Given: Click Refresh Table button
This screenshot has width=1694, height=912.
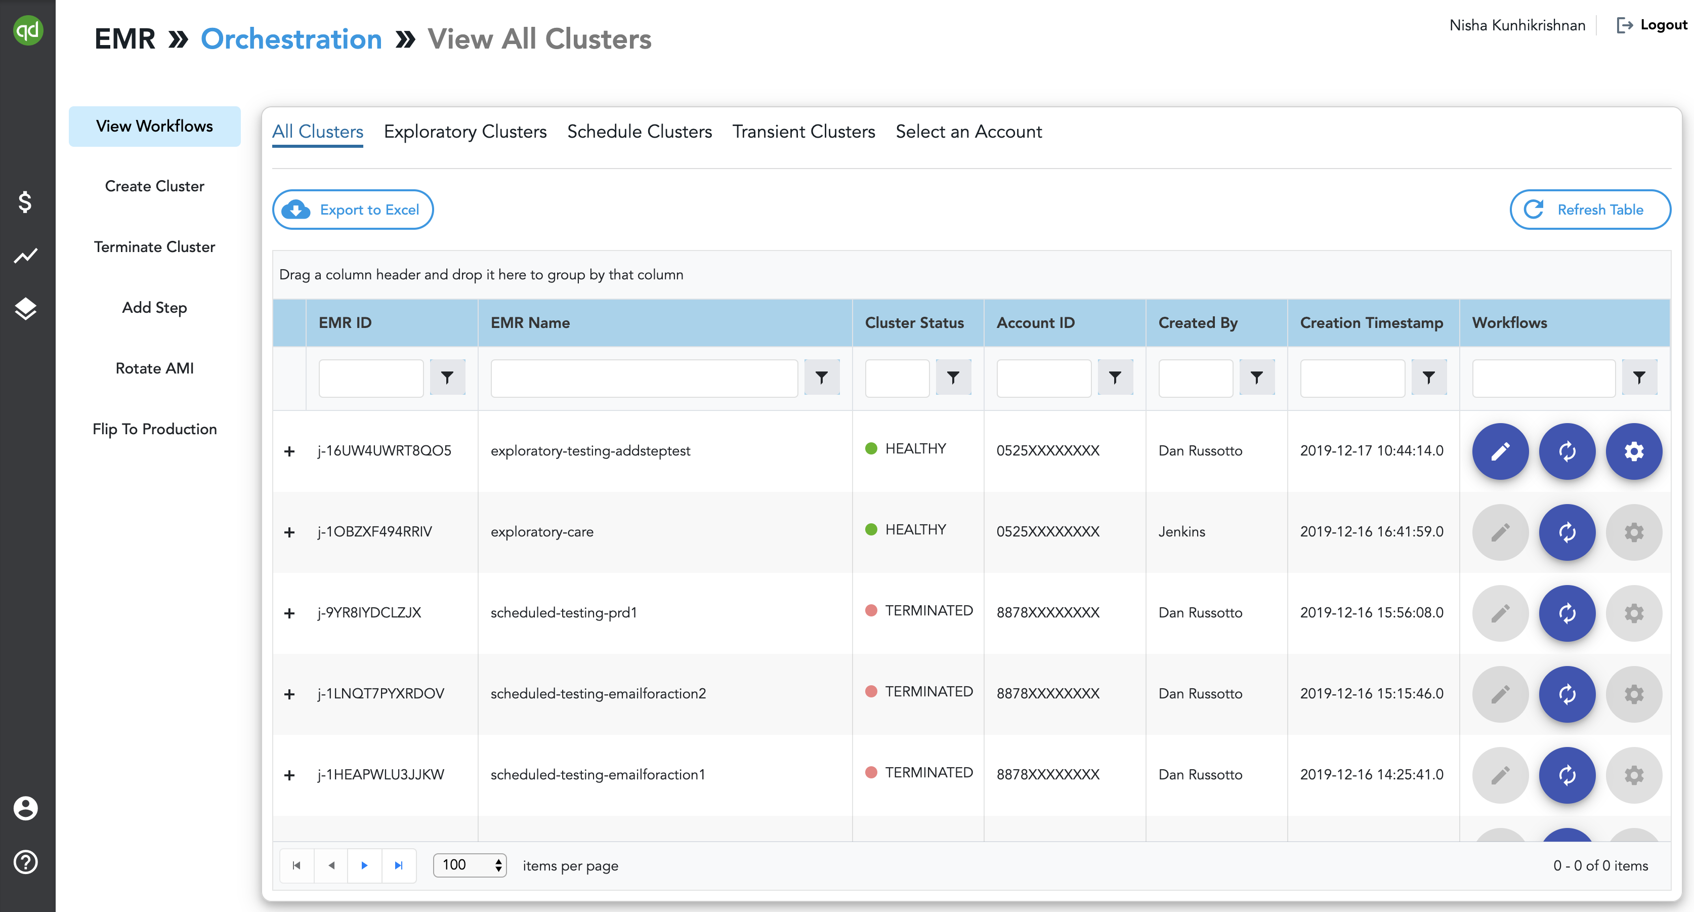Looking at the screenshot, I should (1590, 210).
